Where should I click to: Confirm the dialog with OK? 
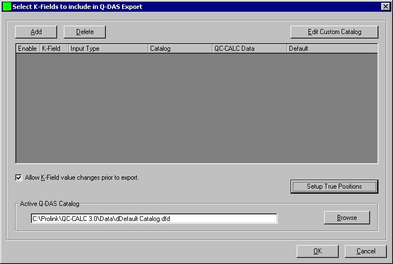pos(317,251)
